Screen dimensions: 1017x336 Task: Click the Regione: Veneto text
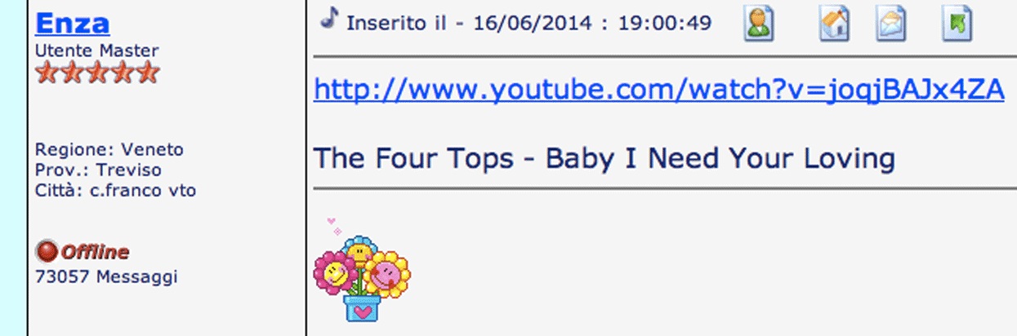pyautogui.click(x=109, y=150)
